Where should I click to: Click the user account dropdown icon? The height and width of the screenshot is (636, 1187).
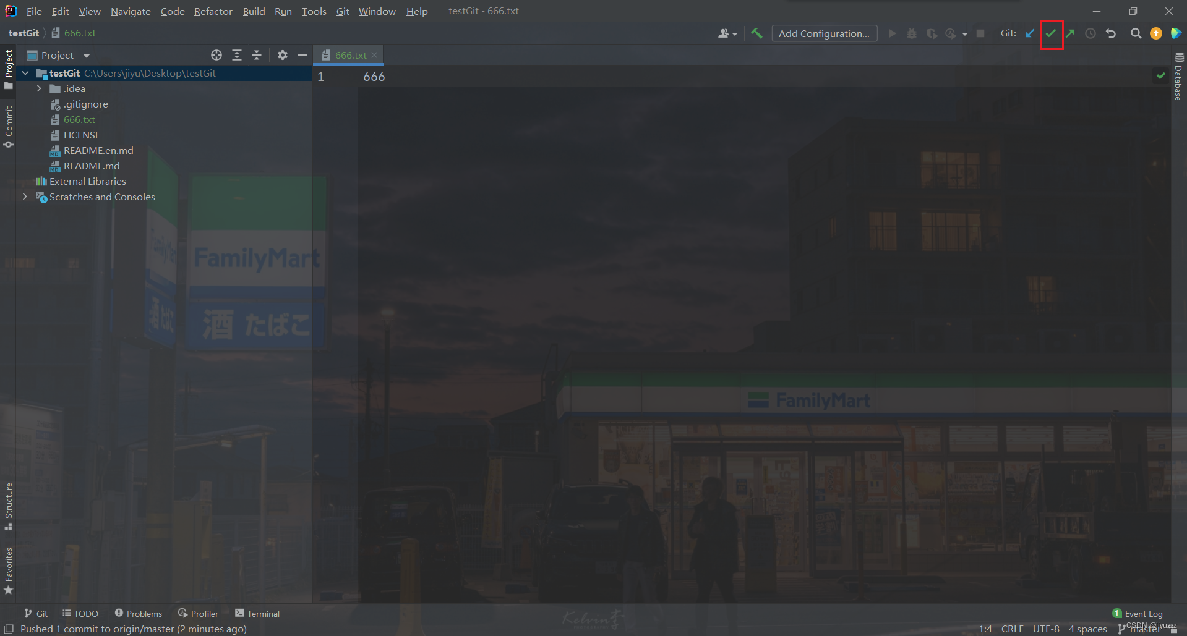(728, 33)
